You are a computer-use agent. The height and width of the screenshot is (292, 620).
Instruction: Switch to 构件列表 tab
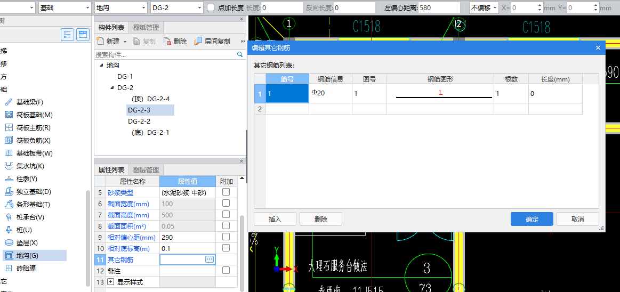[111, 28]
